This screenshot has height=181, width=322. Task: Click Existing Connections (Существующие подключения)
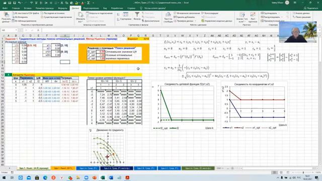[x=56, y=17]
